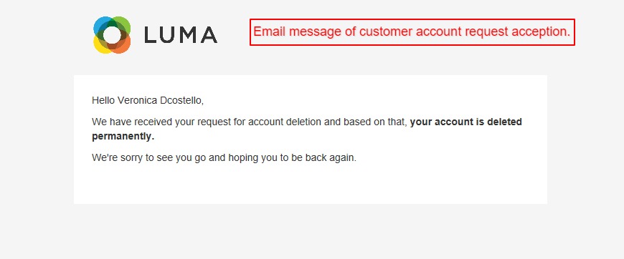Click the greeting 'Hello Veronica Dcostello'
This screenshot has width=624, height=259.
[x=148, y=100]
